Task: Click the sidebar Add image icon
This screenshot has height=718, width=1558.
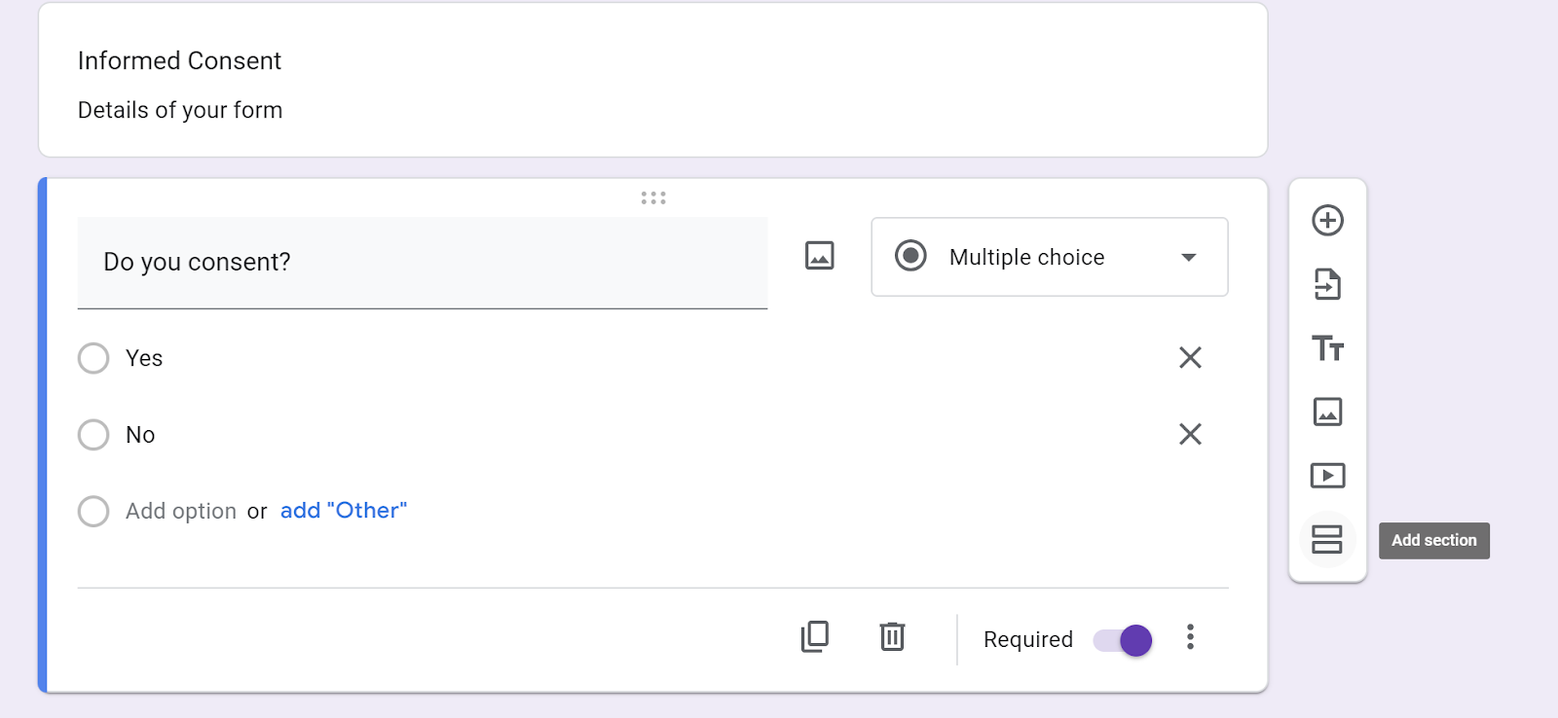Action: 1327,412
